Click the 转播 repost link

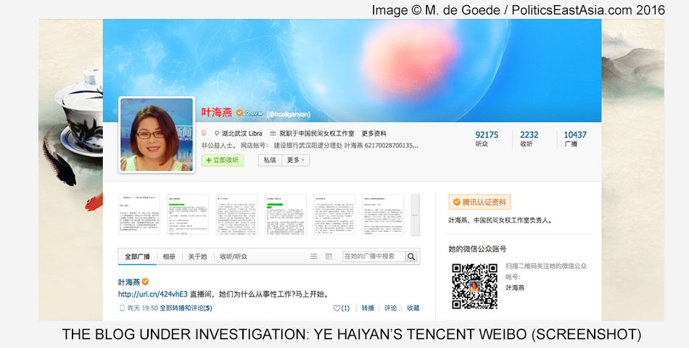tap(368, 308)
